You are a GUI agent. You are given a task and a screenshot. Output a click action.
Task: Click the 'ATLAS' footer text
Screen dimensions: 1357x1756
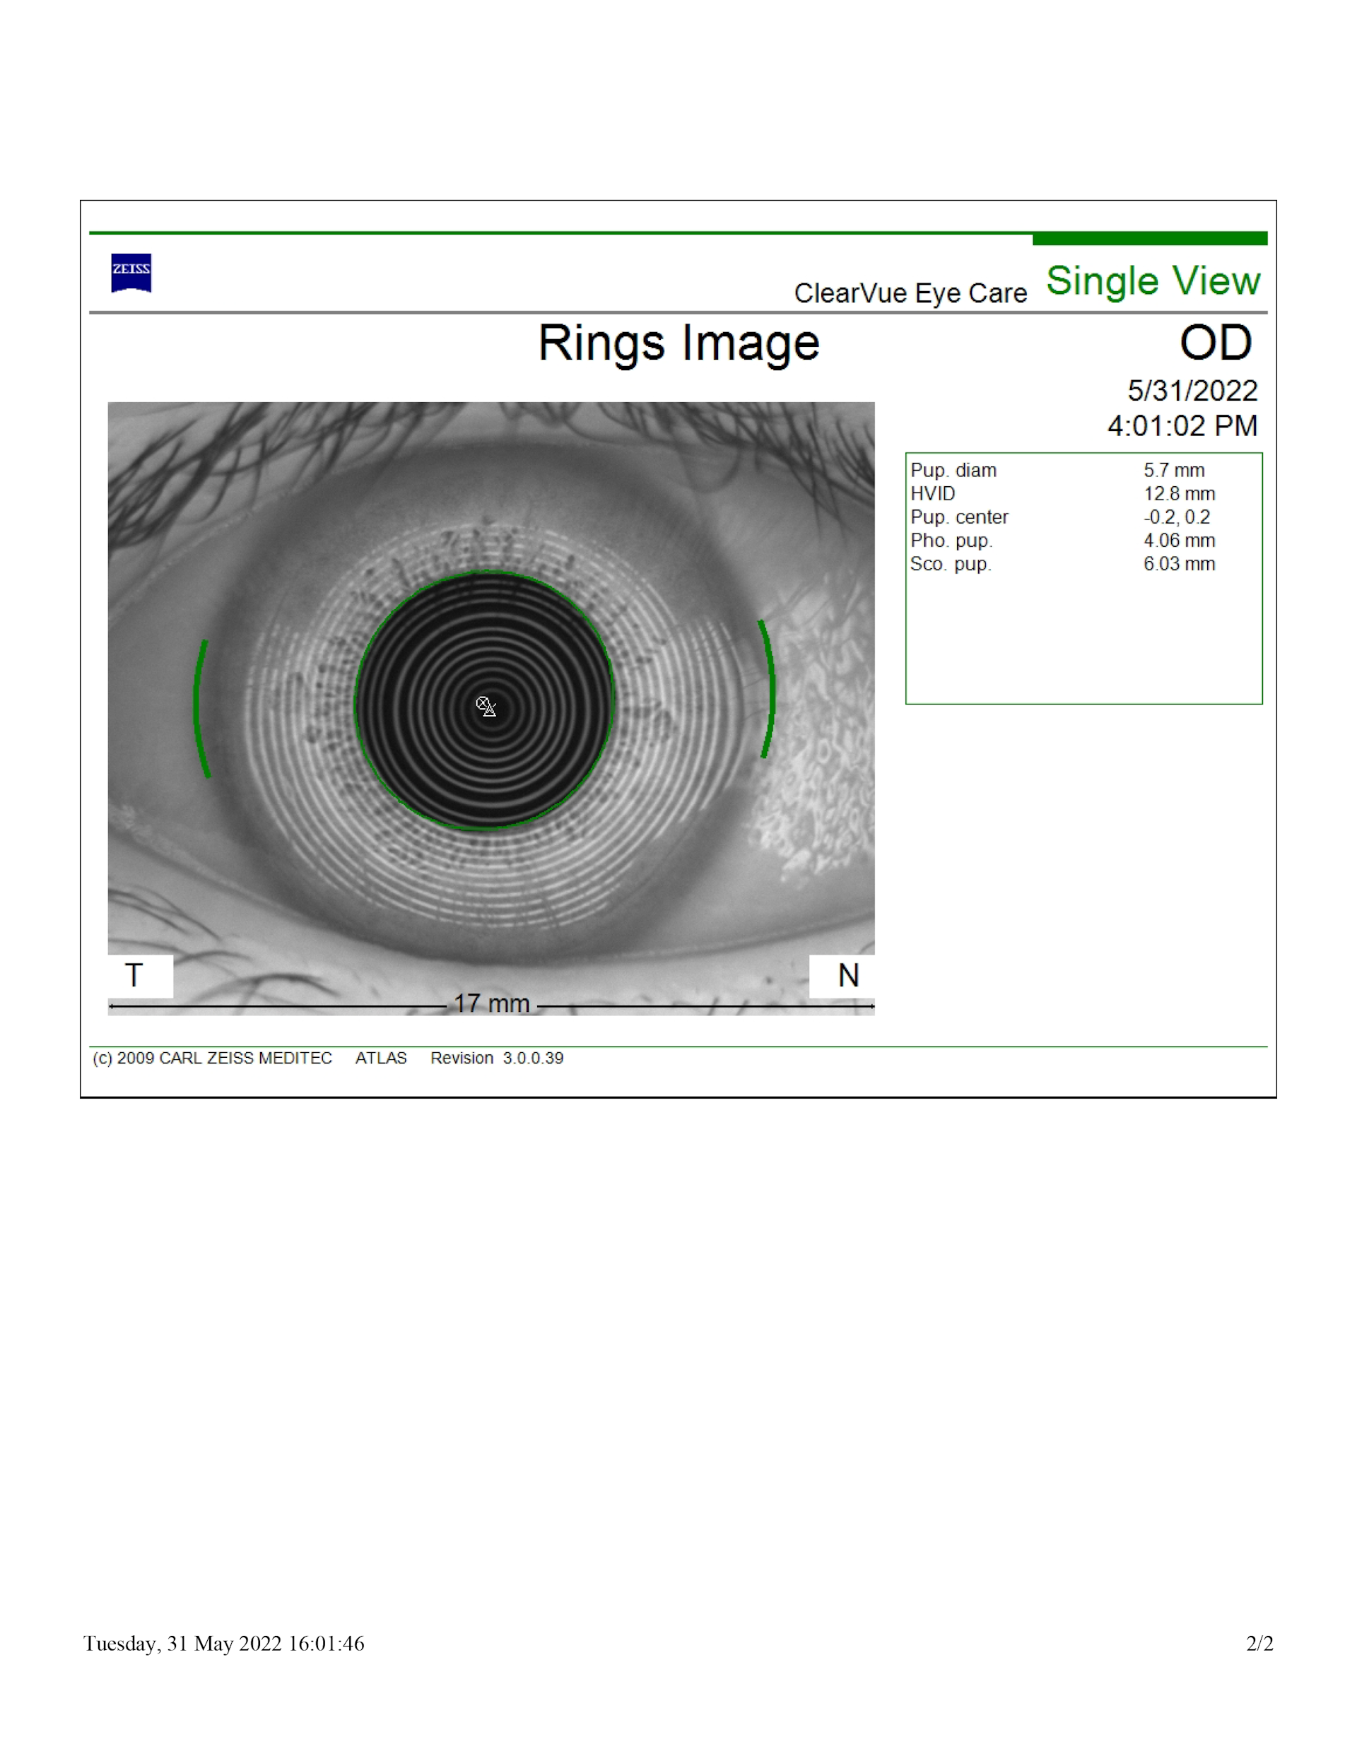coord(381,1058)
